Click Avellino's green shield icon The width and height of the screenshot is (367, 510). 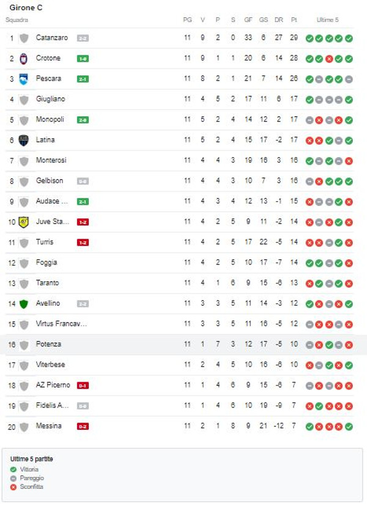[x=24, y=304]
